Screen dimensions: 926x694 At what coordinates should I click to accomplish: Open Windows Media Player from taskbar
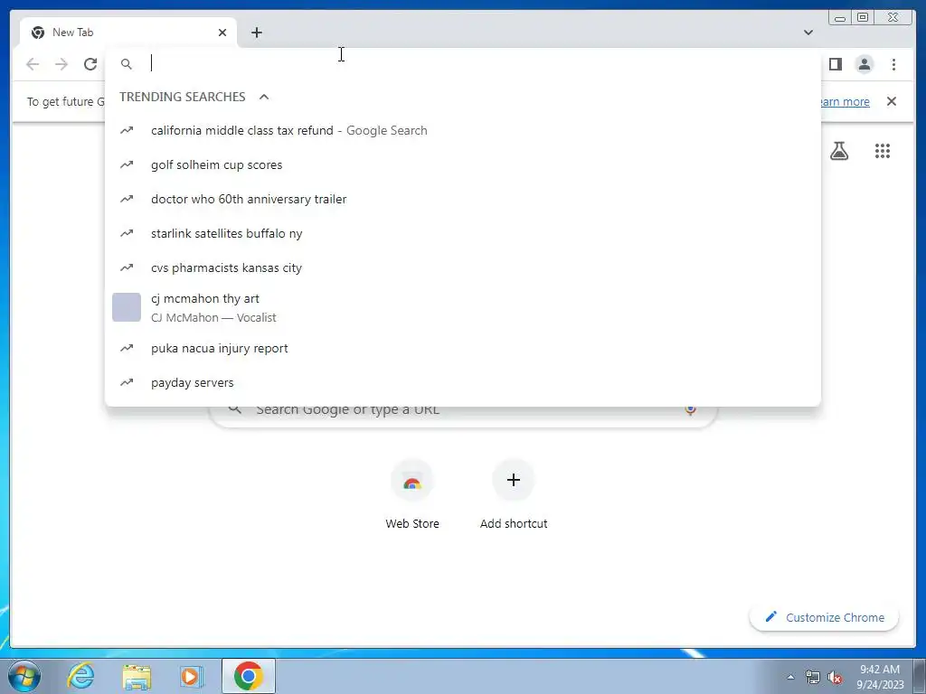tap(192, 676)
